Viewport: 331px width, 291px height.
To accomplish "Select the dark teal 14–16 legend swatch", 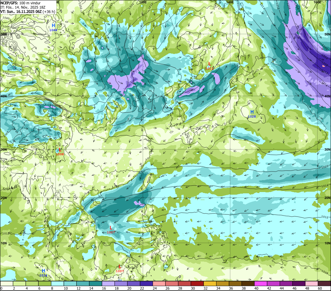I will 95,283.
